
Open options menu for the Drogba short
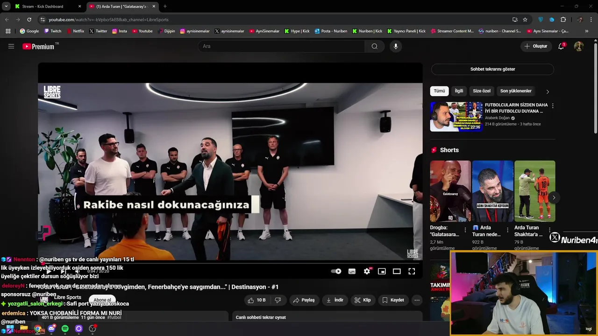465,230
